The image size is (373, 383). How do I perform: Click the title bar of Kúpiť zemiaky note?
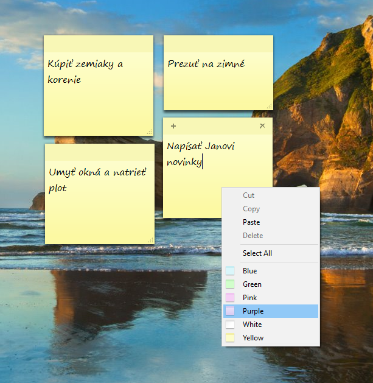tap(99, 44)
